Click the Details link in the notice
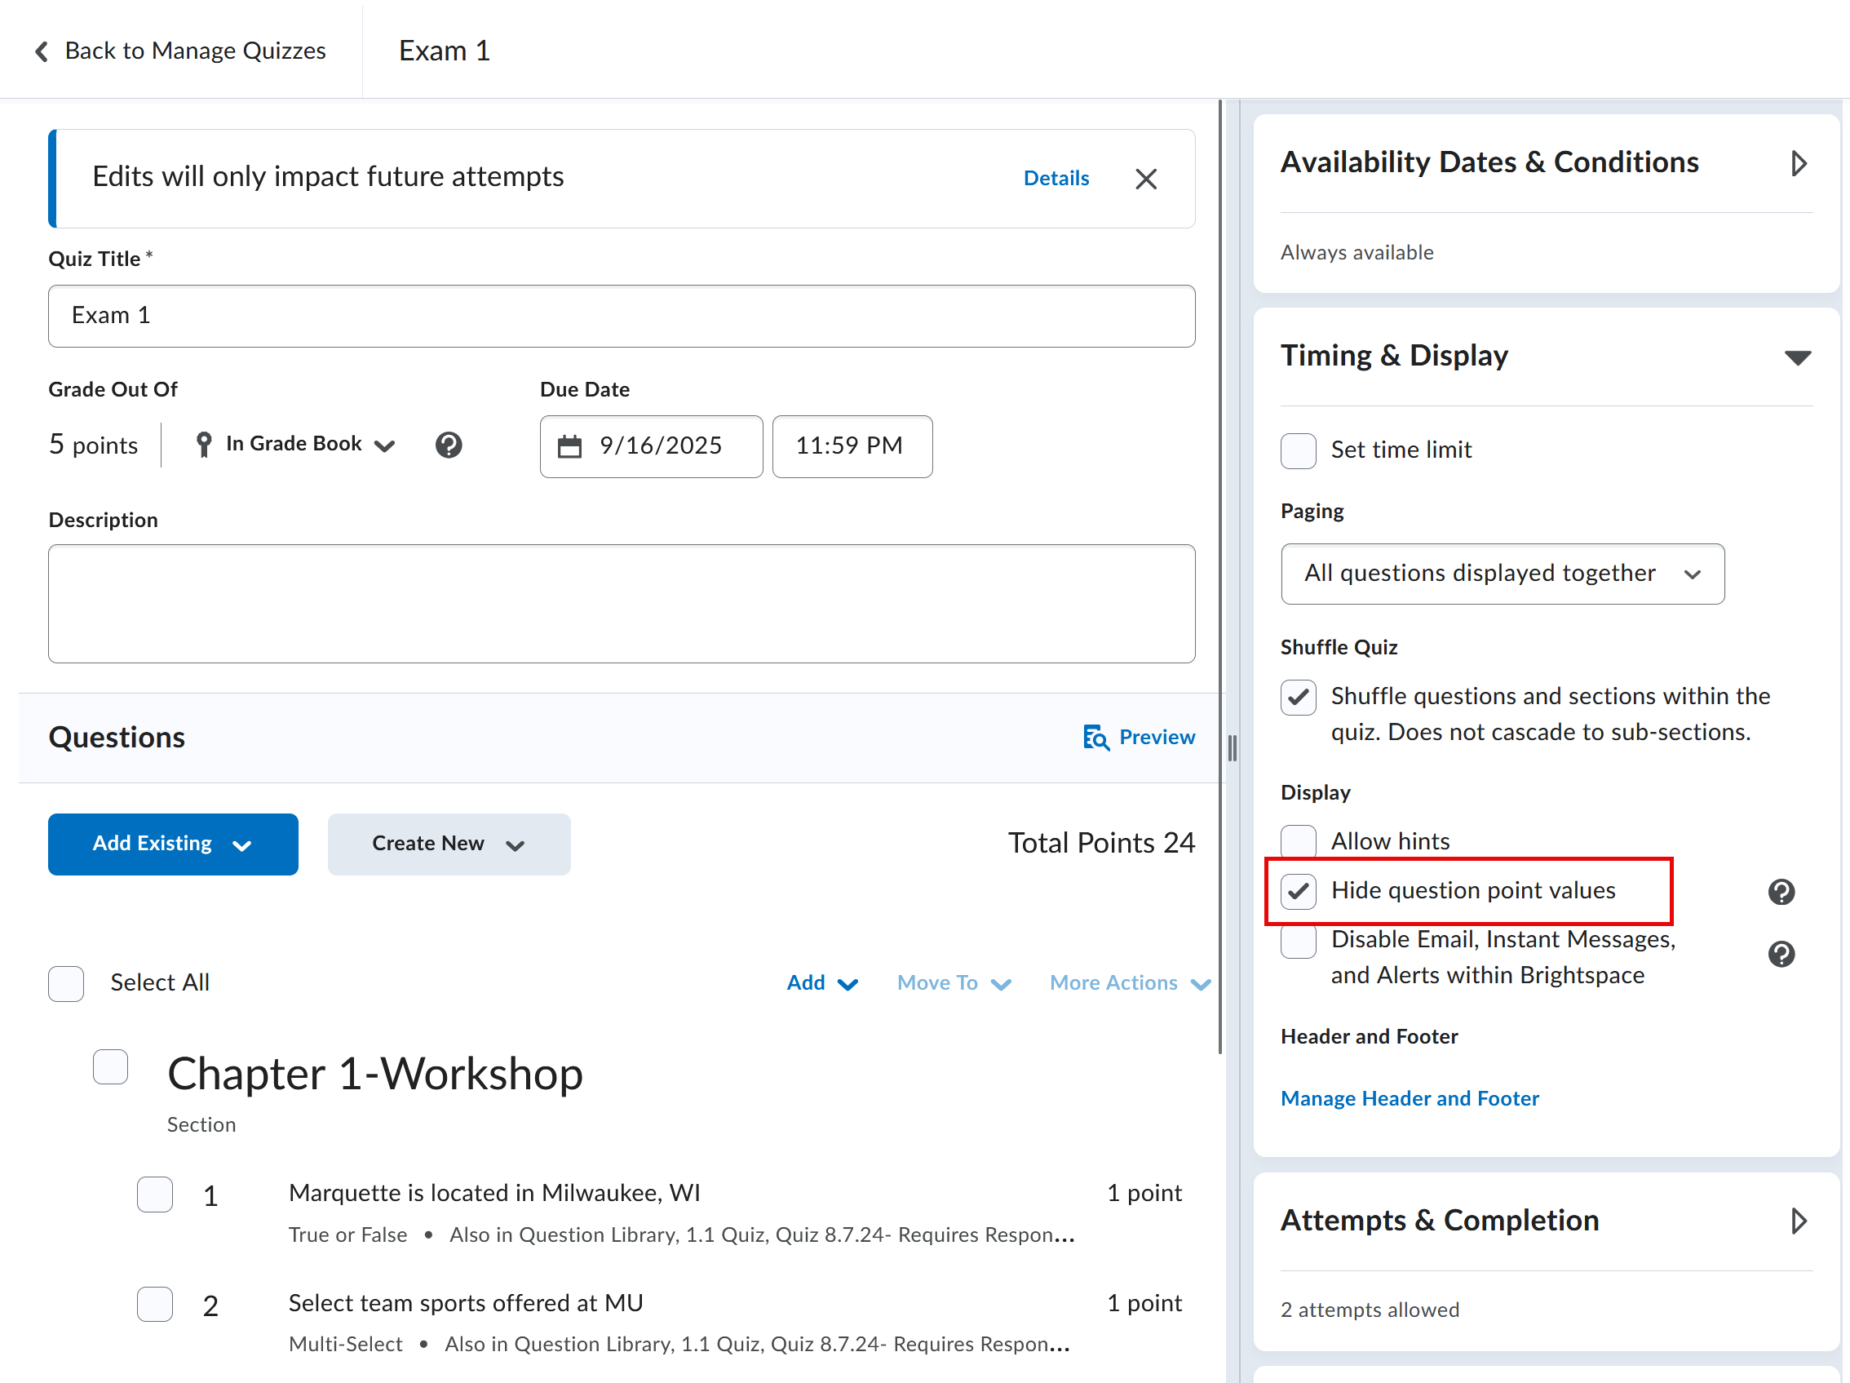 (1056, 178)
